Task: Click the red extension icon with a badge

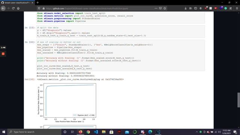Action: (x=206, y=8)
